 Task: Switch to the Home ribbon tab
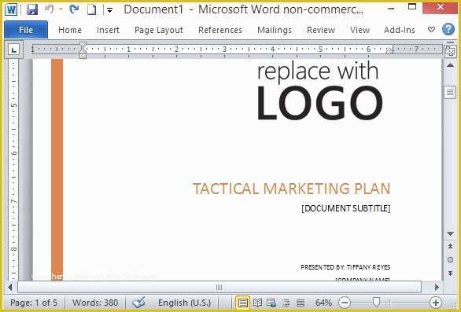coord(70,30)
